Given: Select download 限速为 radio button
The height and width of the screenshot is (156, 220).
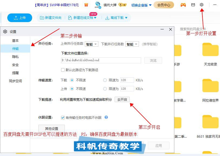Looking at the screenshot, I should point(105,80).
